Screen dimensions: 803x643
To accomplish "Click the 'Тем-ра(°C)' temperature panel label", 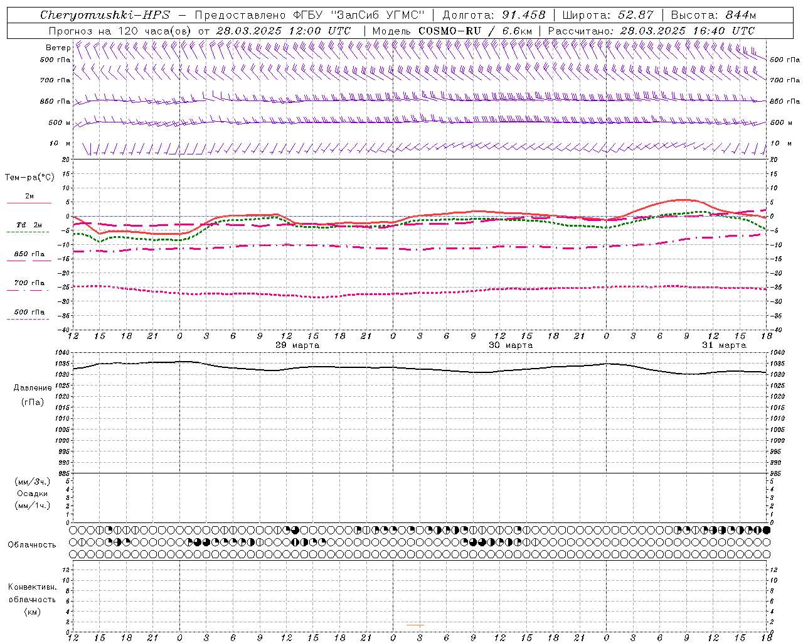I will 30,178.
